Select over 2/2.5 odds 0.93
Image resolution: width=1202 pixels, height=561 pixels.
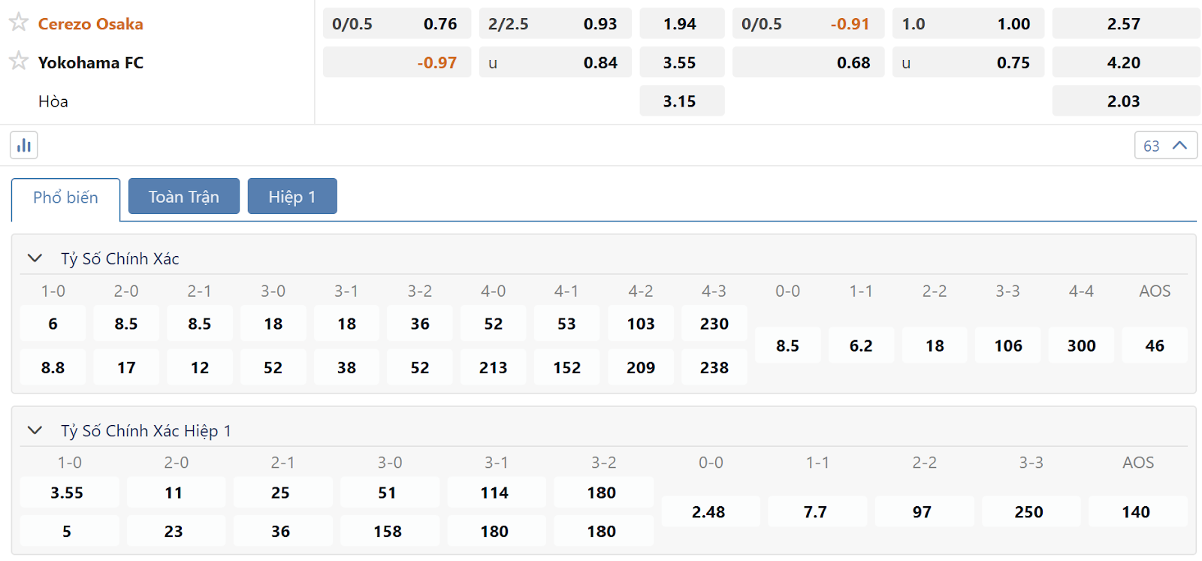coord(555,24)
